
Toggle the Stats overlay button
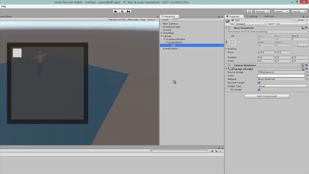[x=143, y=19]
